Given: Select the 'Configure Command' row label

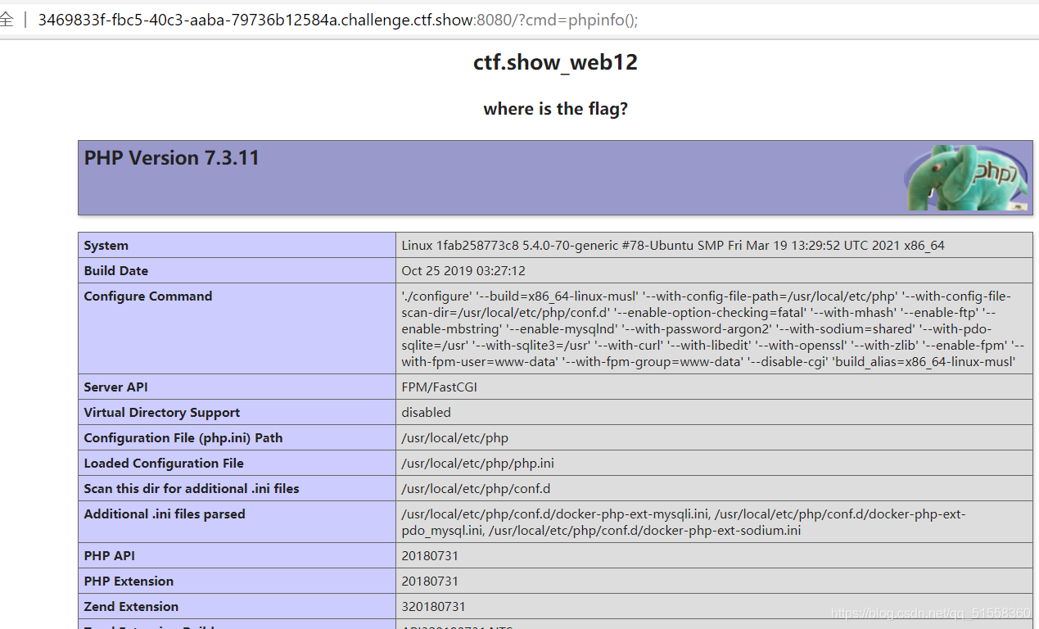Looking at the screenshot, I should tap(148, 296).
